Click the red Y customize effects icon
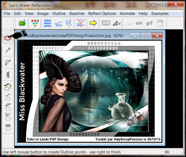 tap(81, 23)
